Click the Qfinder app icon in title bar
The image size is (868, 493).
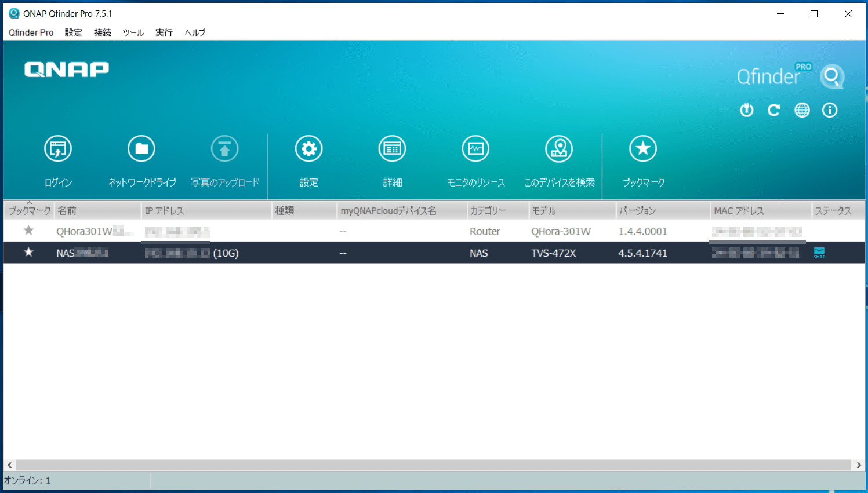[x=14, y=13]
